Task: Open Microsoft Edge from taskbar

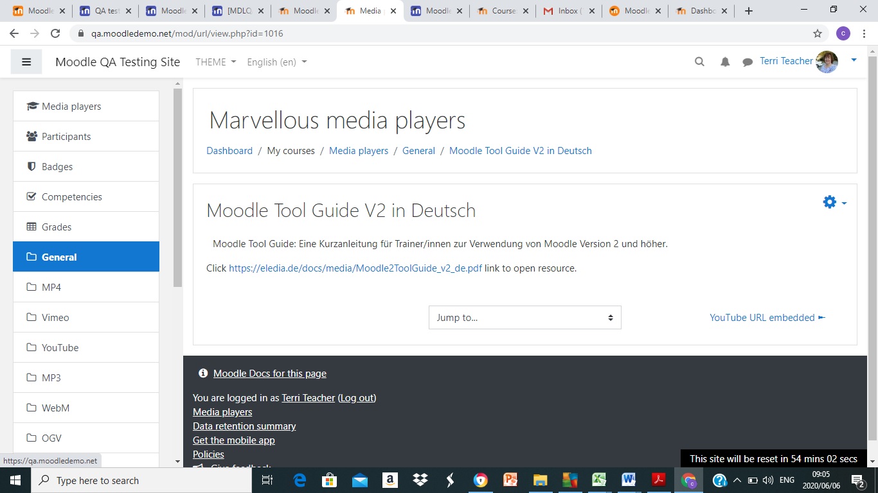Action: pyautogui.click(x=300, y=480)
